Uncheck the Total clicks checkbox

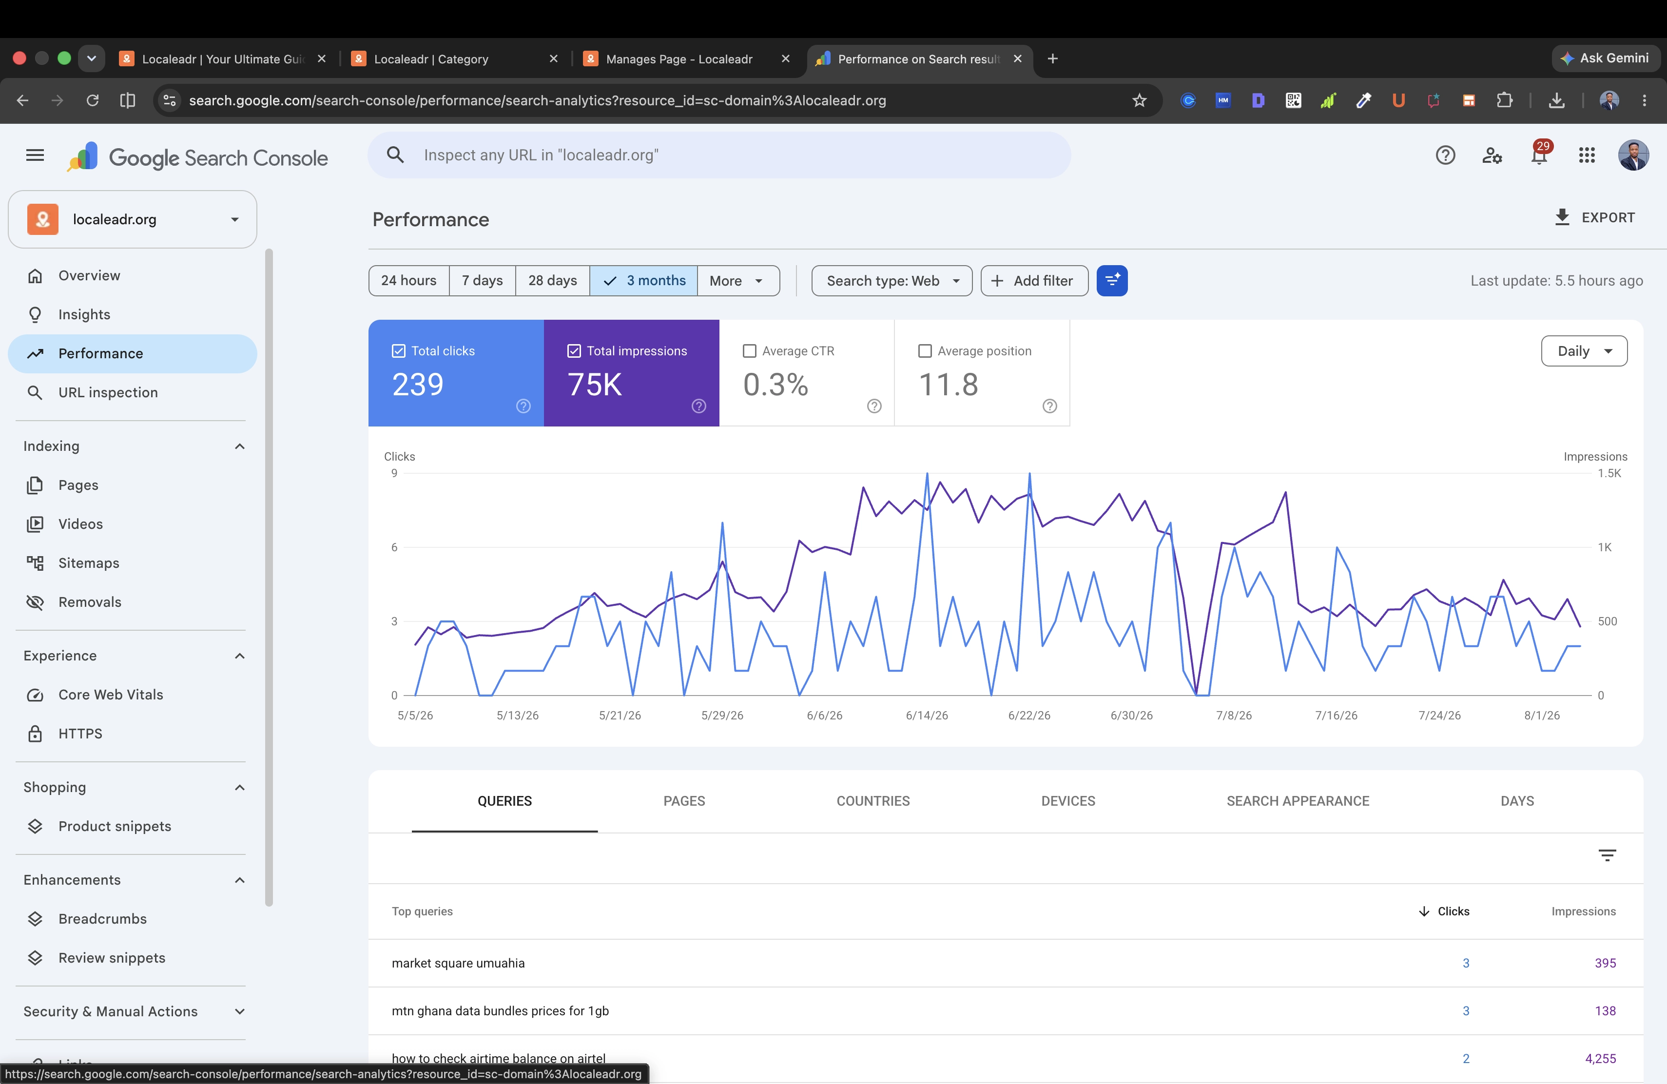[x=399, y=351]
